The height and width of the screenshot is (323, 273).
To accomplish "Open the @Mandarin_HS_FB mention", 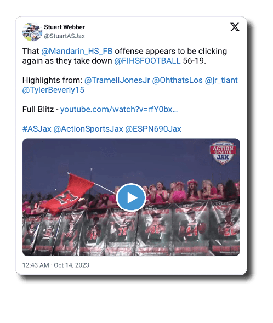I will coord(77,51).
